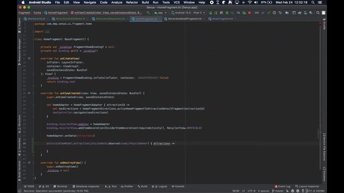344x193 pixels.
Task: Open the TODO tool window
Action: pyautogui.click(x=29, y=187)
